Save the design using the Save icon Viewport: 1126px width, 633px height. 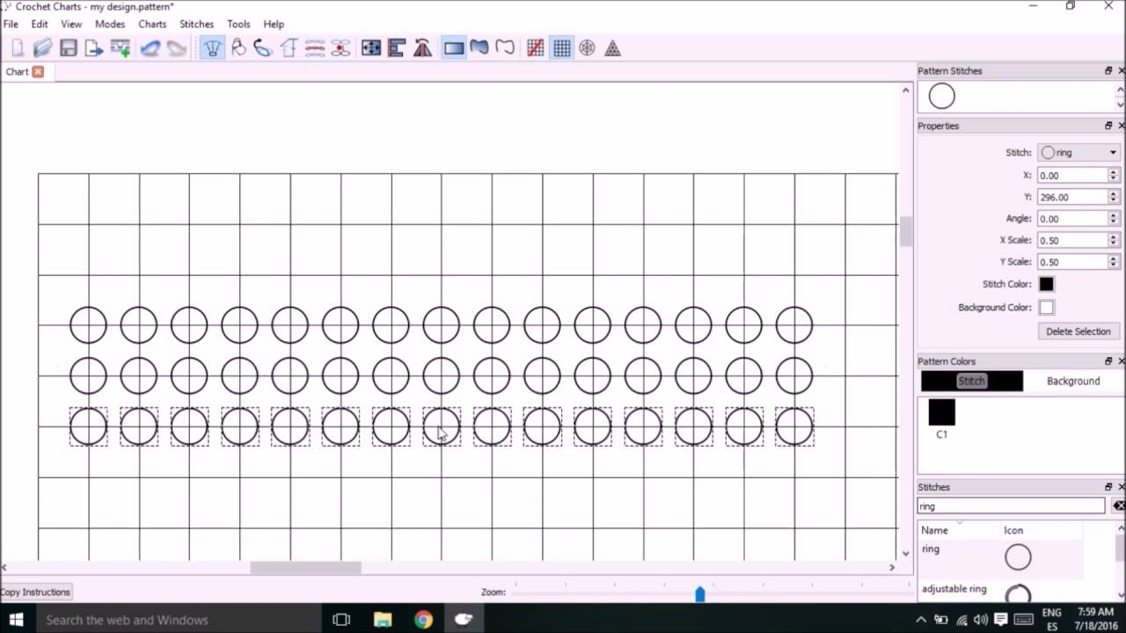pos(69,47)
